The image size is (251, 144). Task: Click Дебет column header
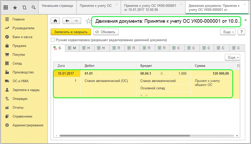(108, 66)
